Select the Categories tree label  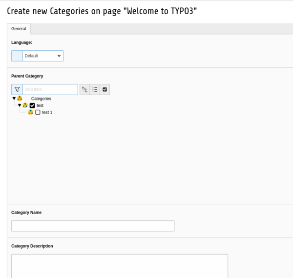[41, 99]
